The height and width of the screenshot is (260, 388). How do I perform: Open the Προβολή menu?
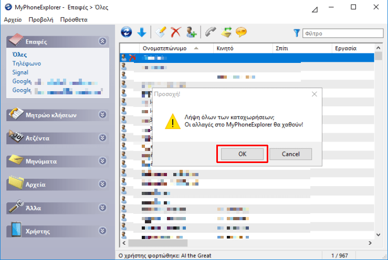(41, 20)
